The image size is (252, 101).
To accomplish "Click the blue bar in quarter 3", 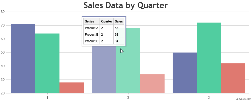I will click(x=185, y=73).
